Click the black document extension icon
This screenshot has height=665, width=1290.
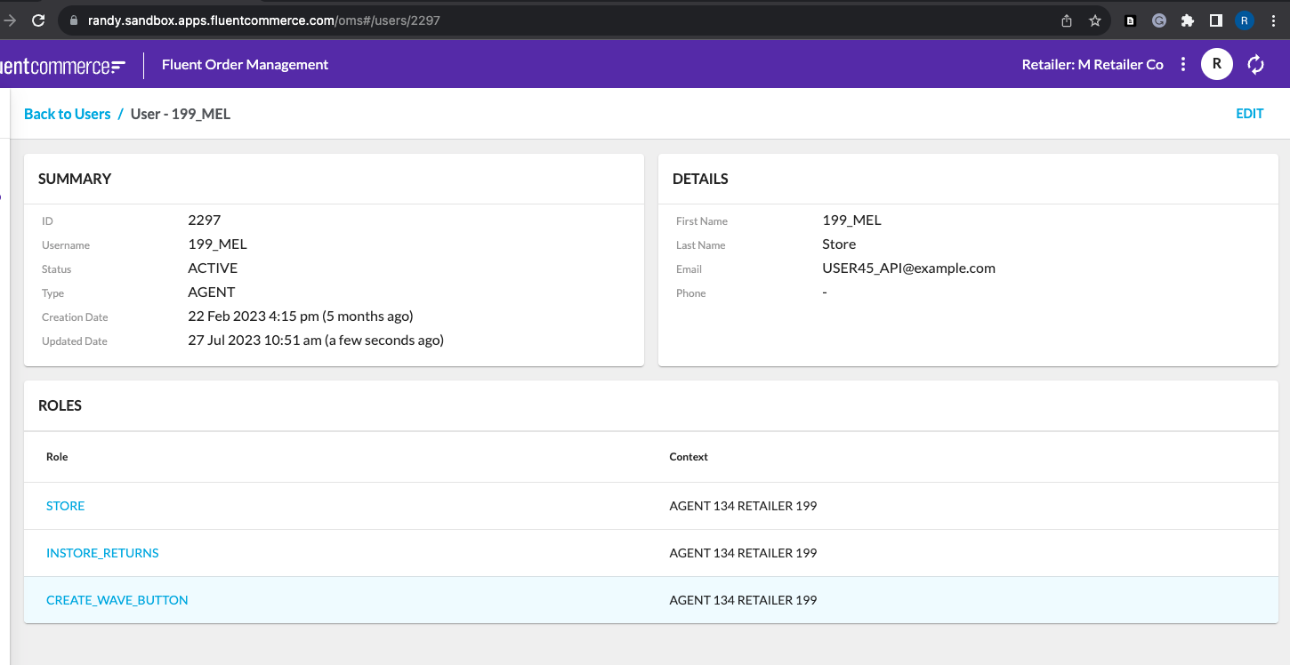(1130, 20)
